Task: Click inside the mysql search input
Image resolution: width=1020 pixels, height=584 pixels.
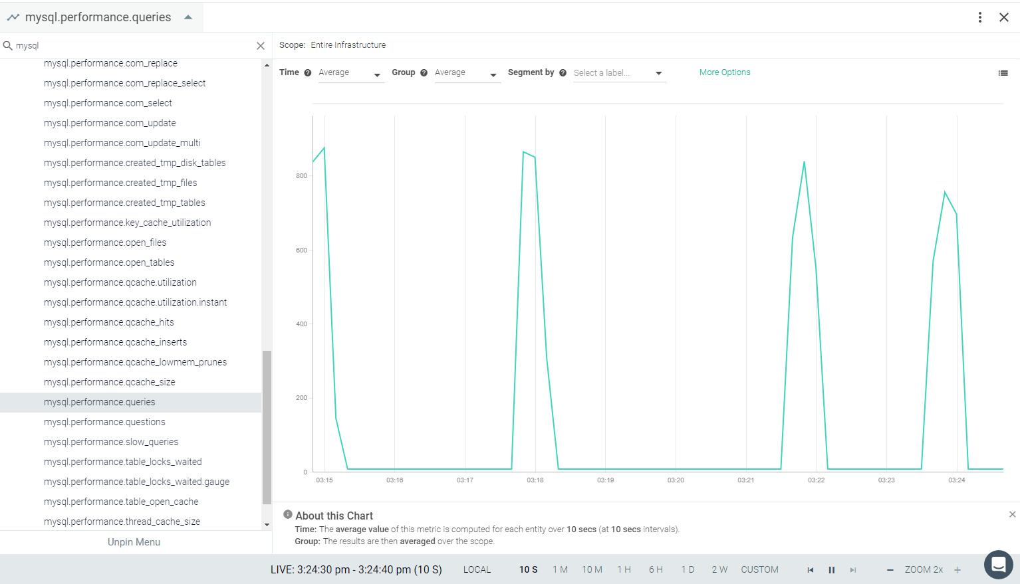Action: pos(133,46)
